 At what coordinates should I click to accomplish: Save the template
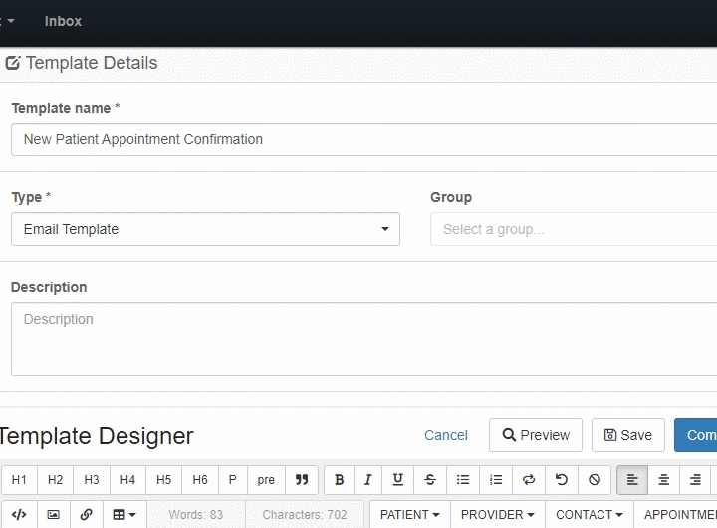pyautogui.click(x=627, y=435)
